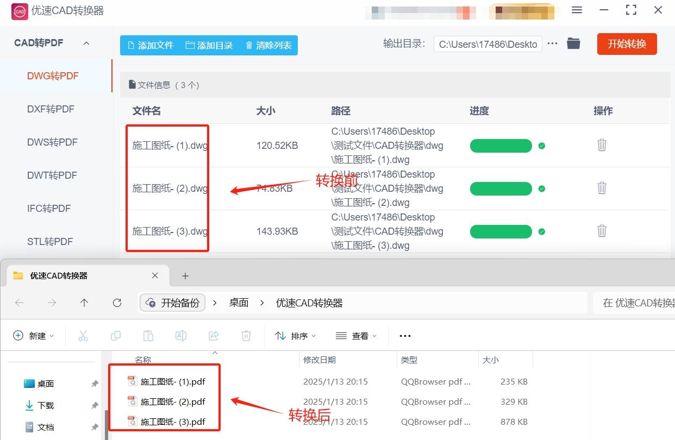Open the 查看 view dropdown
Image resolution: width=675 pixels, height=440 pixels.
click(357, 336)
